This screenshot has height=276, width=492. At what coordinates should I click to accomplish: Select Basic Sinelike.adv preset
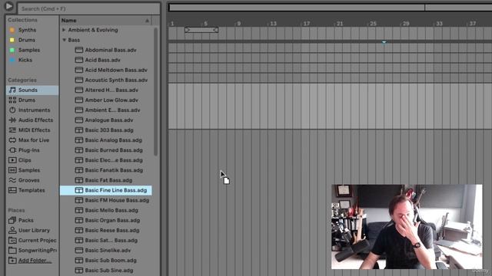(x=108, y=251)
